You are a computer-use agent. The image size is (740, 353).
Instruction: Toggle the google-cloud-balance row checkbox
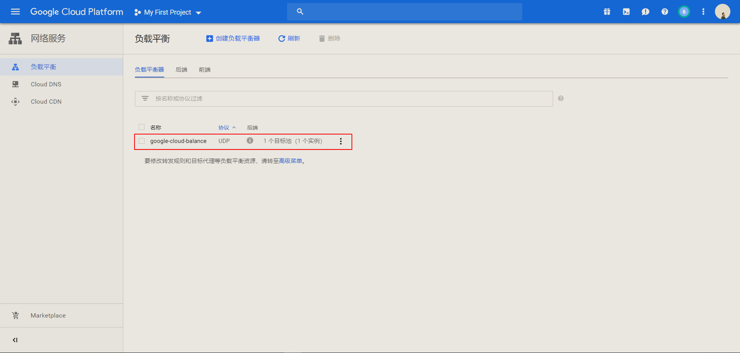[x=142, y=141]
